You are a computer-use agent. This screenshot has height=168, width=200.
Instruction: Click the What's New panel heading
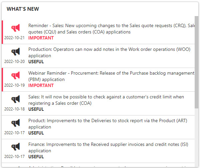point(23,9)
